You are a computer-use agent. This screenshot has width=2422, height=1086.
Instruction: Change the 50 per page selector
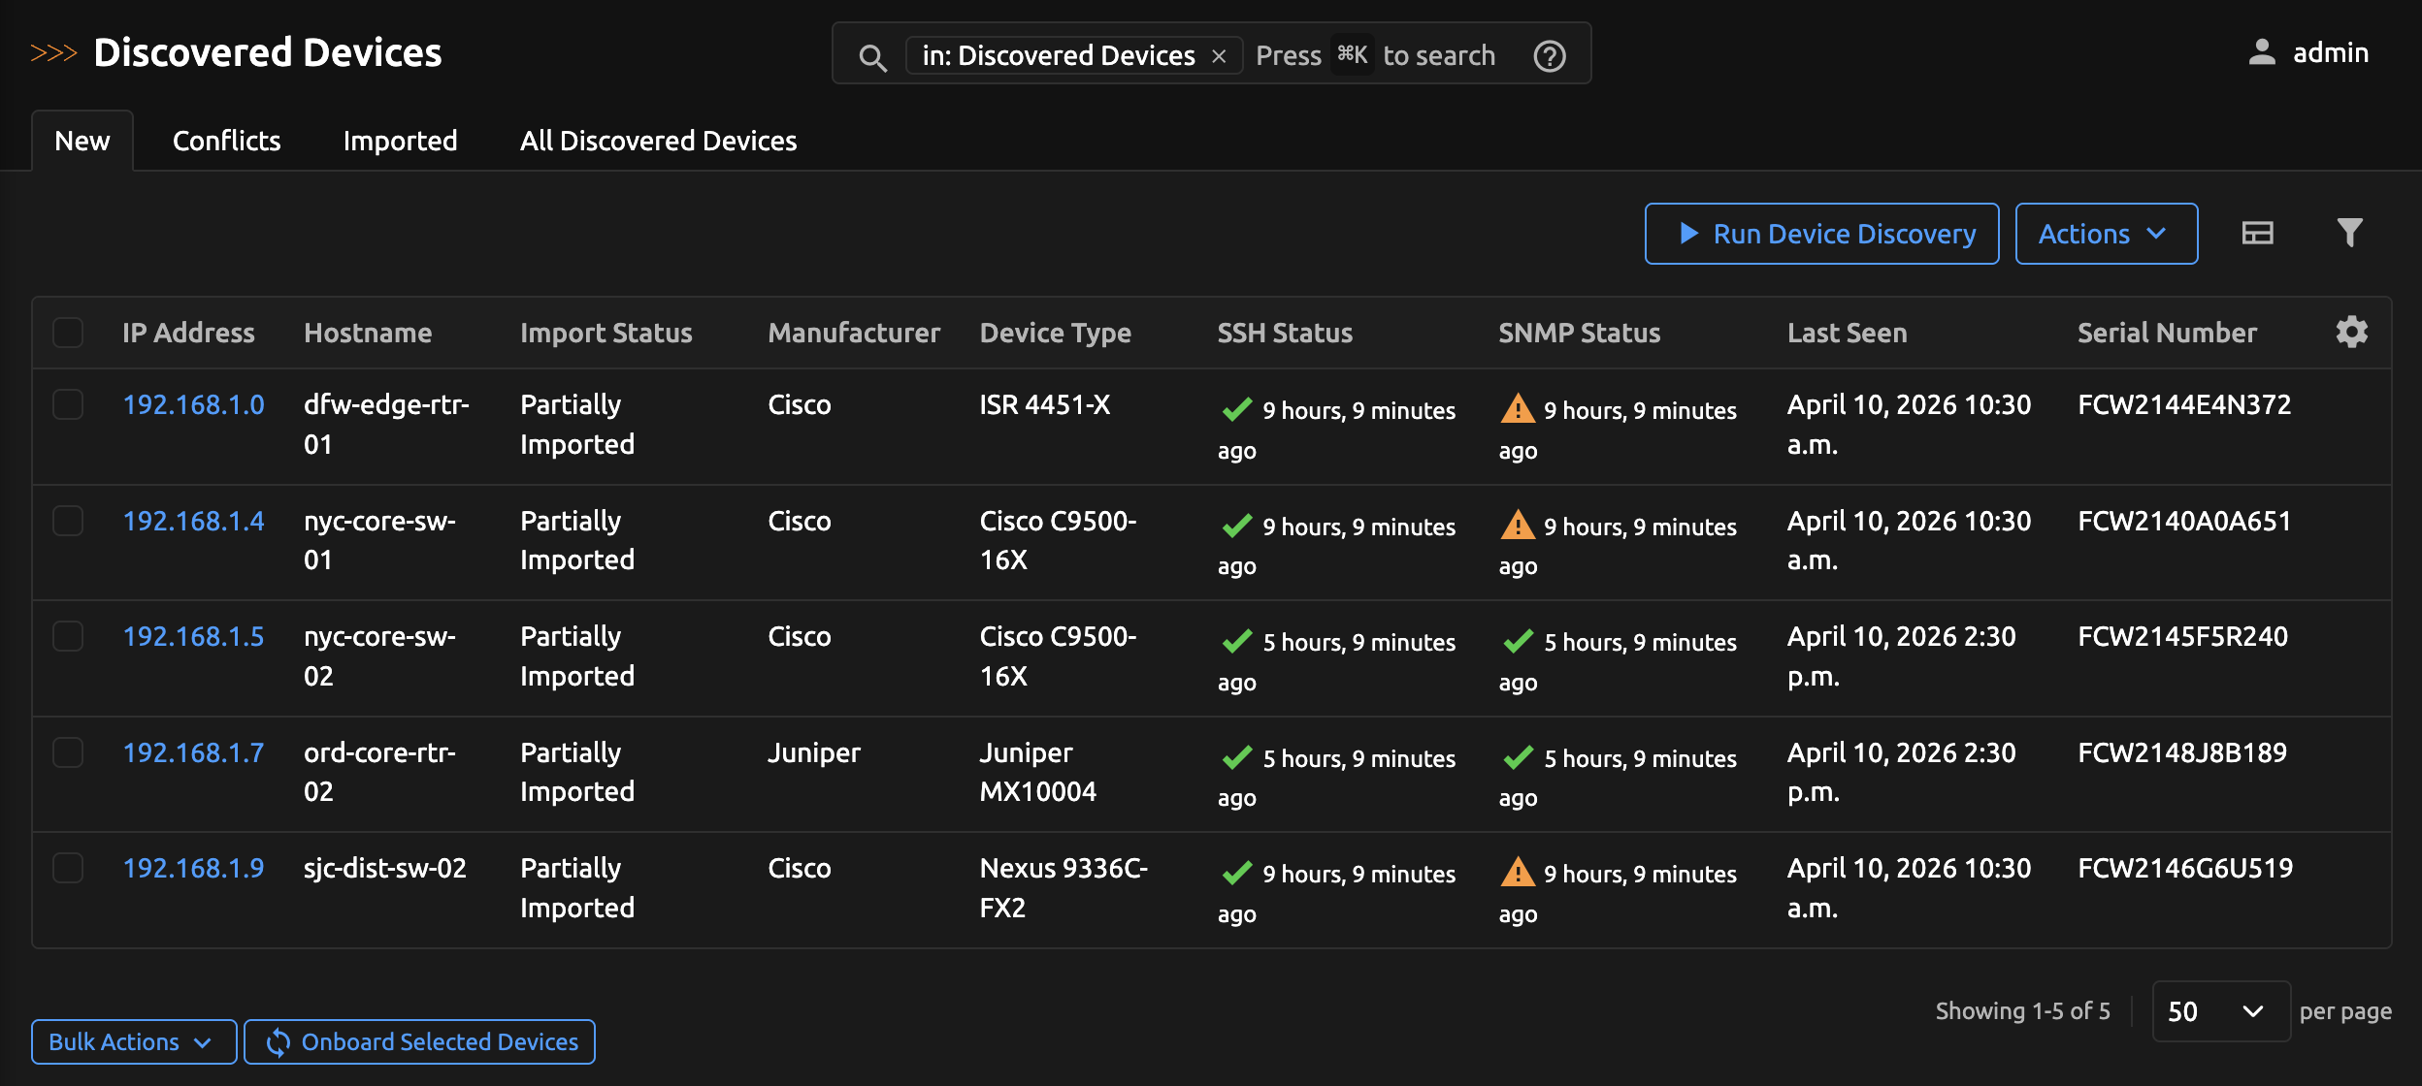tap(2220, 1011)
